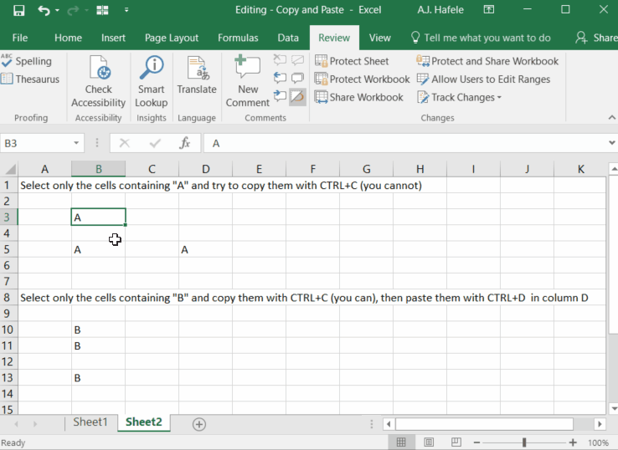The image size is (618, 450).
Task: Switch to the Sheet1 tab
Action: point(90,422)
